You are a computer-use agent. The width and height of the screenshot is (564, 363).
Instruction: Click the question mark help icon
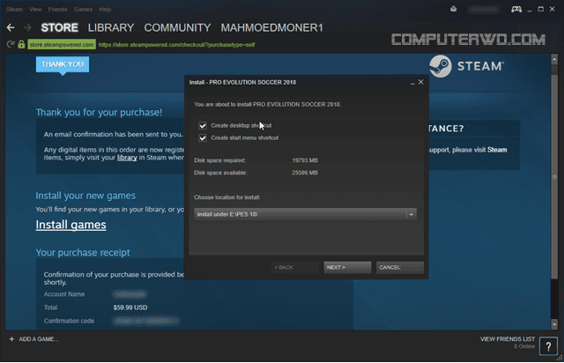pos(548,346)
